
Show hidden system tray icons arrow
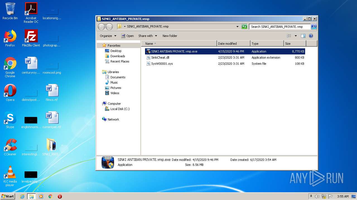[311, 196]
